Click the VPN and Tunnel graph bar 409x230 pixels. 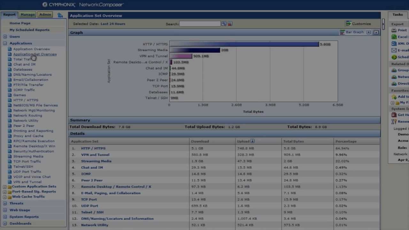(x=181, y=56)
